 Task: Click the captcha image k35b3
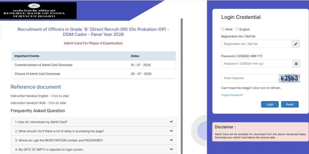289,78
